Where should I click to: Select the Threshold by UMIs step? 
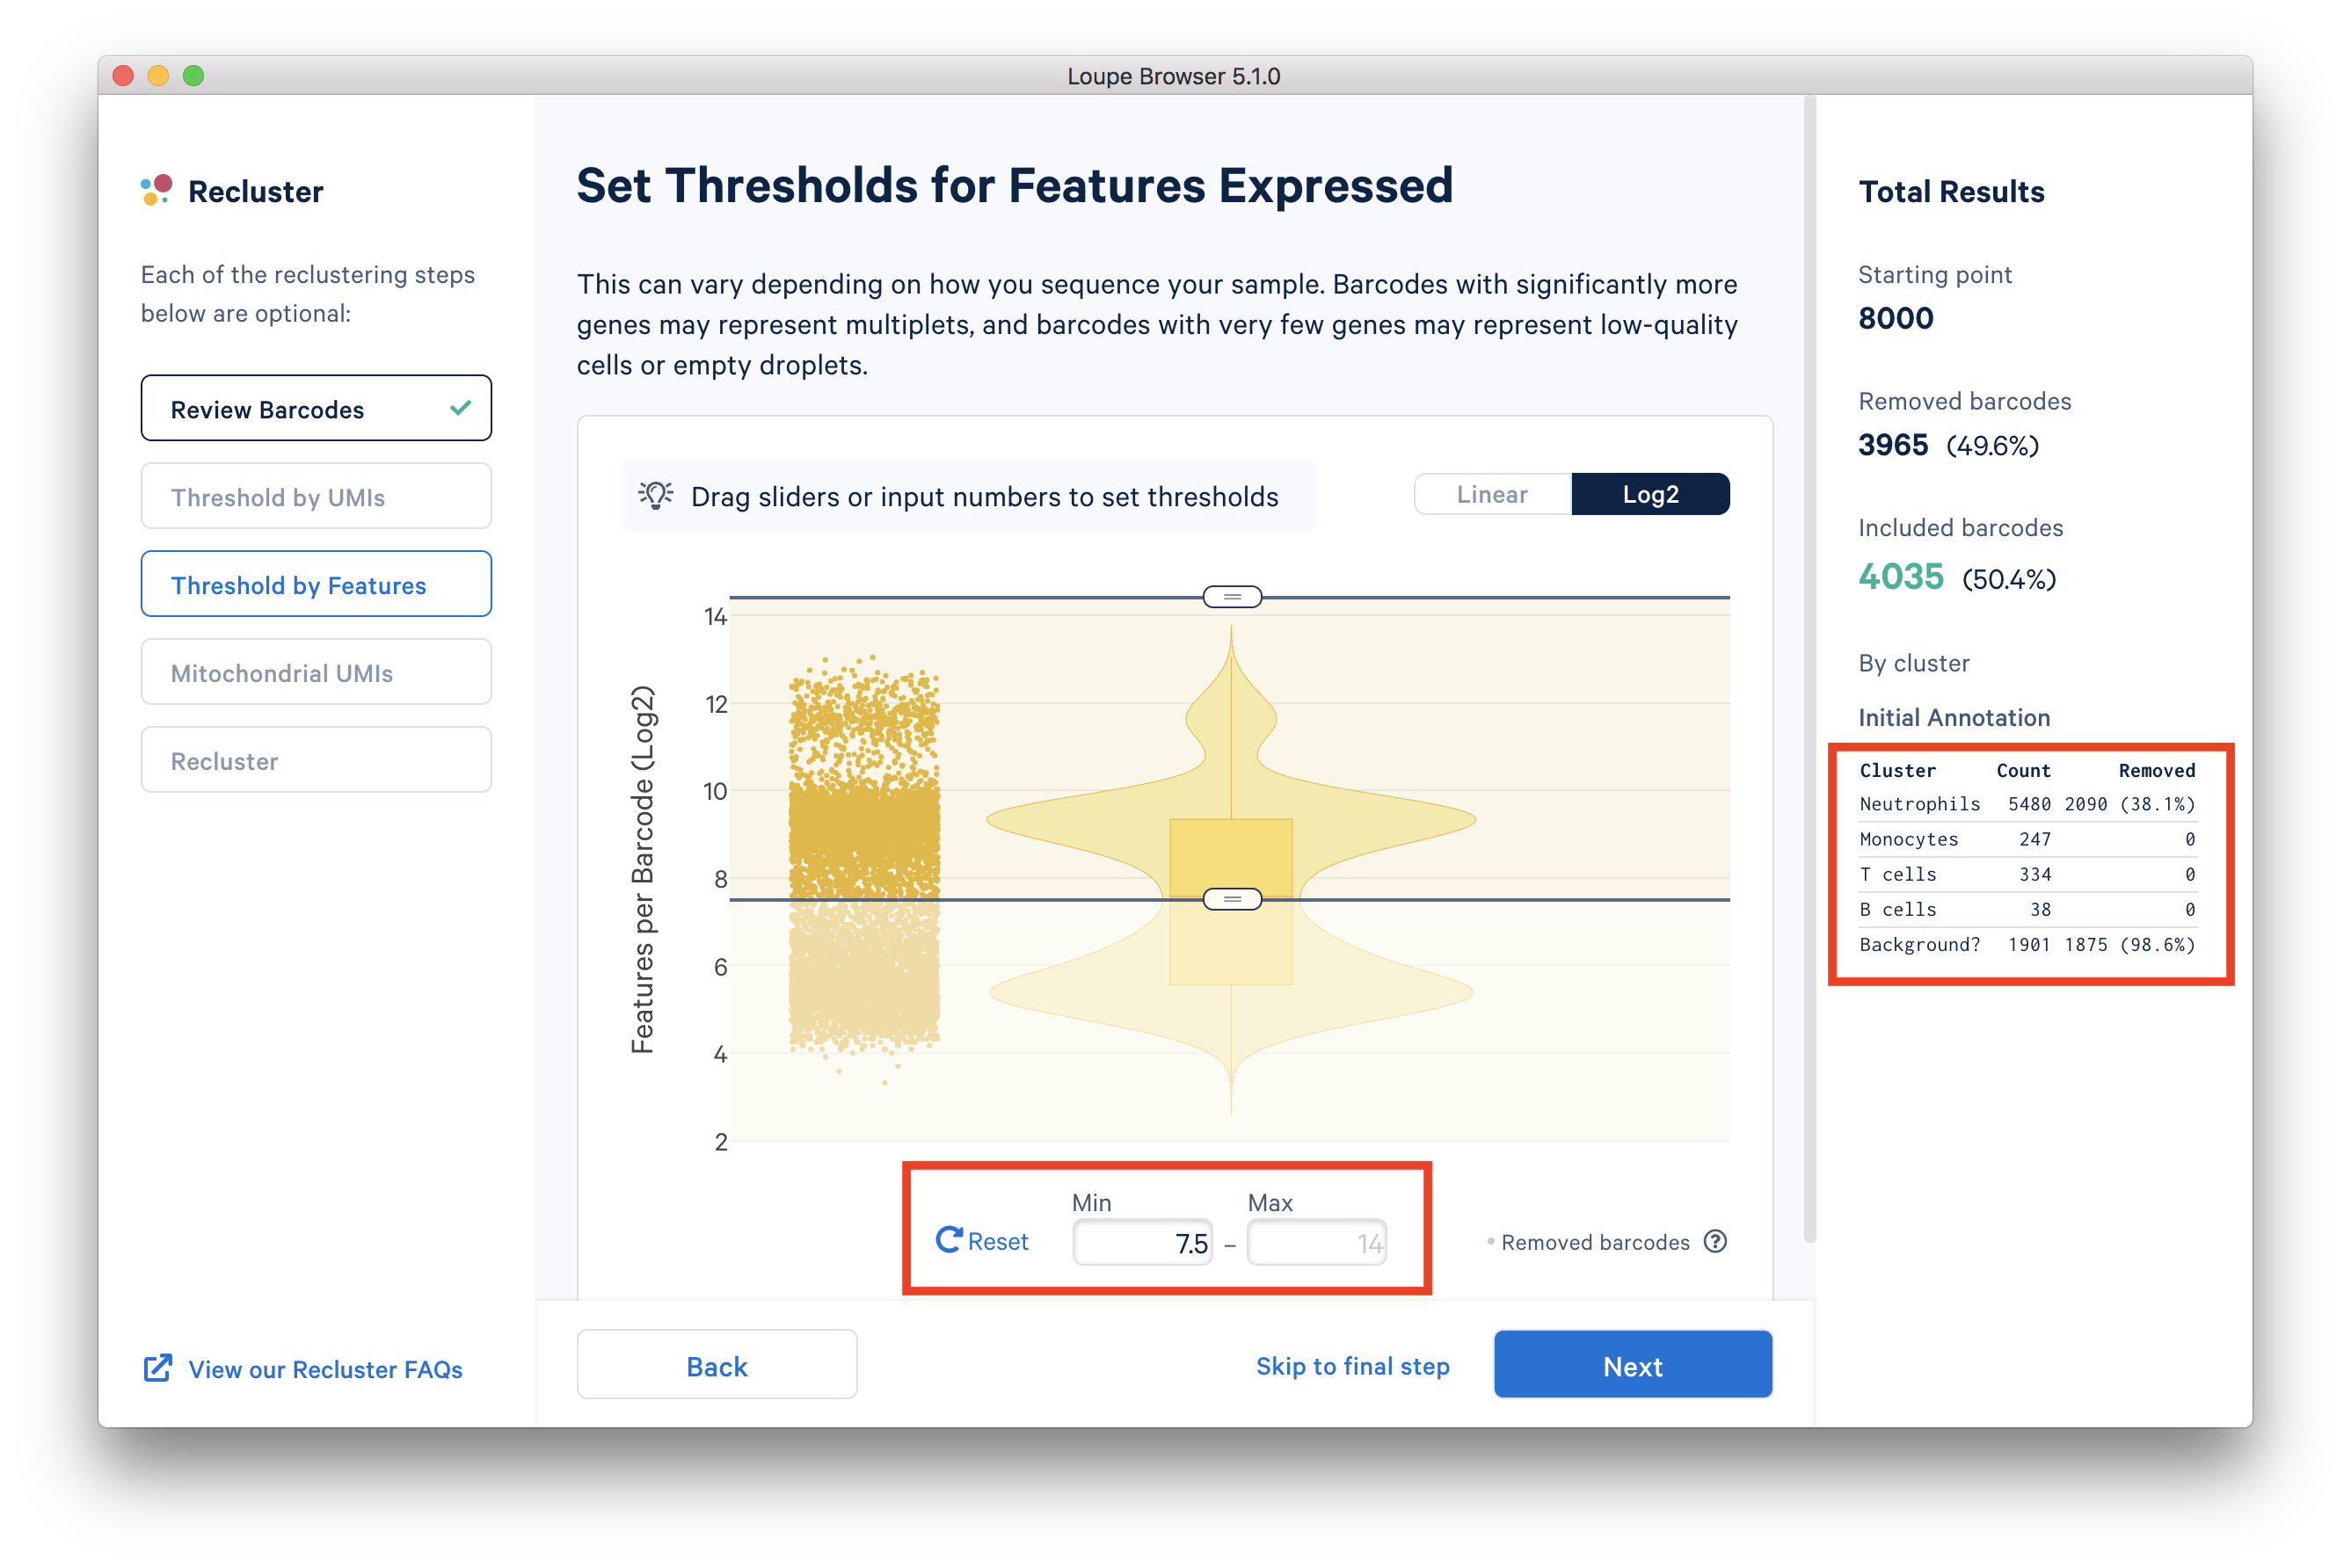point(315,495)
